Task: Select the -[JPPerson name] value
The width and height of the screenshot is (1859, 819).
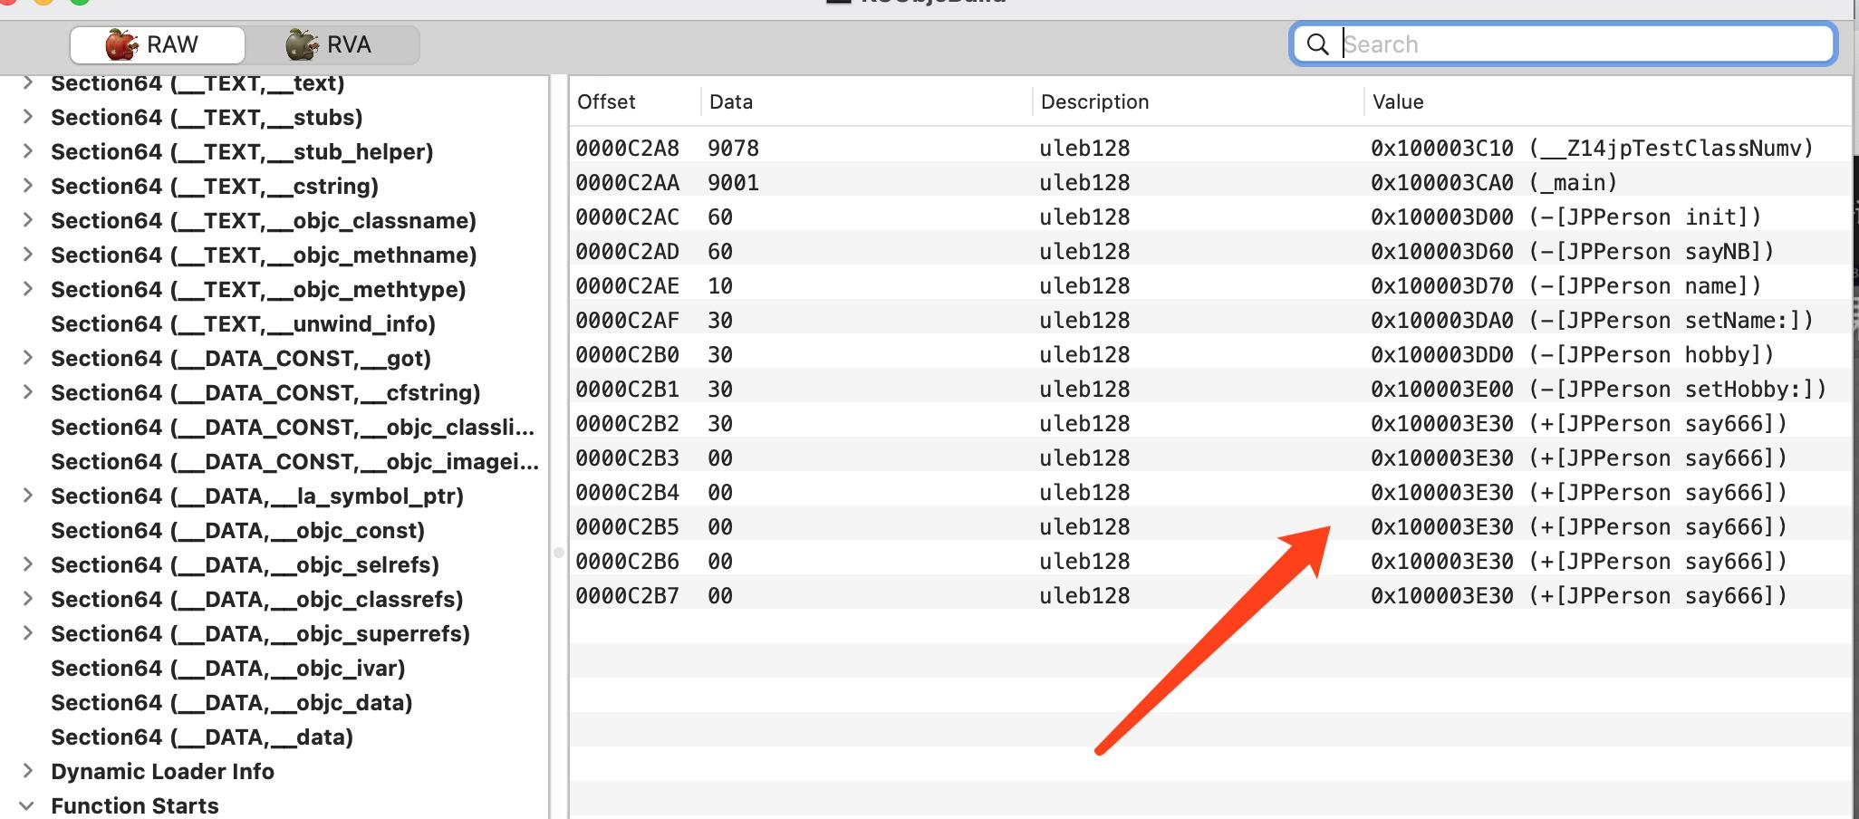Action: pos(1565,285)
